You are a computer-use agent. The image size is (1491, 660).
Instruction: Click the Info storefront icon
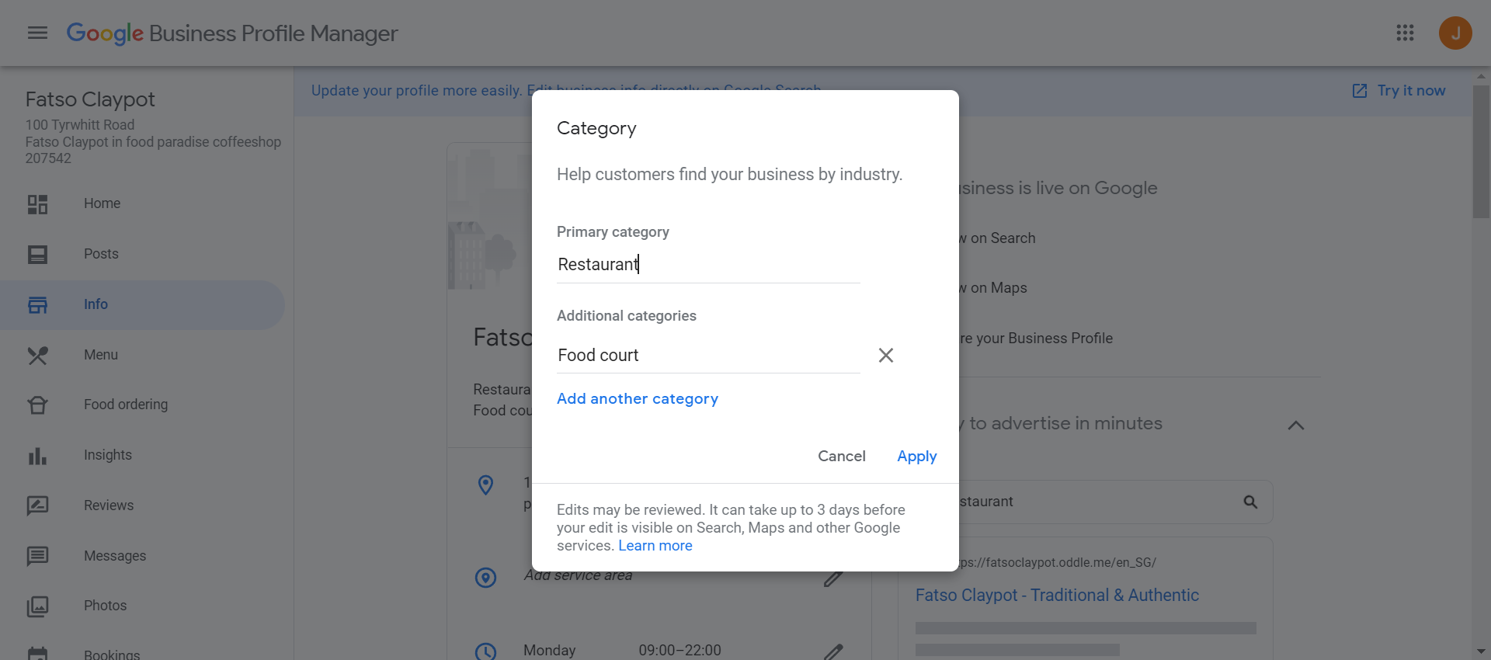[x=37, y=304]
